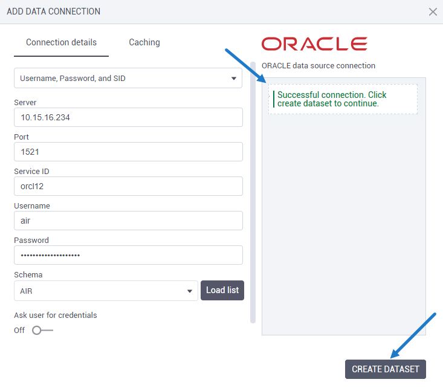The height and width of the screenshot is (388, 443).
Task: Focus the Server field with 10.15.16.234
Action: click(x=128, y=117)
